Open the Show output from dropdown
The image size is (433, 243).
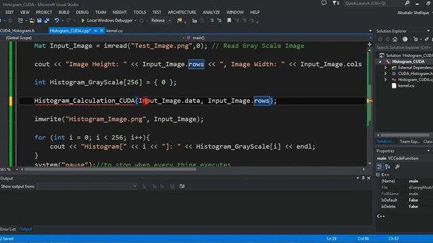[x=87, y=186]
